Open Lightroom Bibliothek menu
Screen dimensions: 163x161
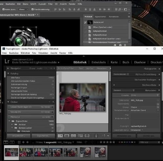coord(25,53)
